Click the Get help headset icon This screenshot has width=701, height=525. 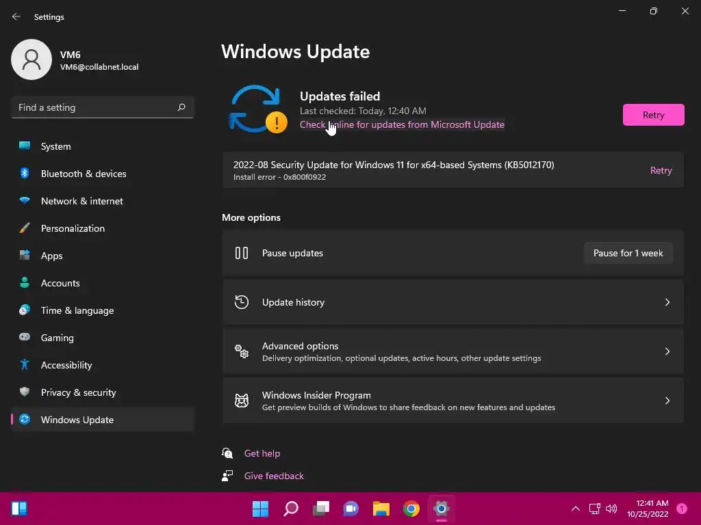click(227, 453)
